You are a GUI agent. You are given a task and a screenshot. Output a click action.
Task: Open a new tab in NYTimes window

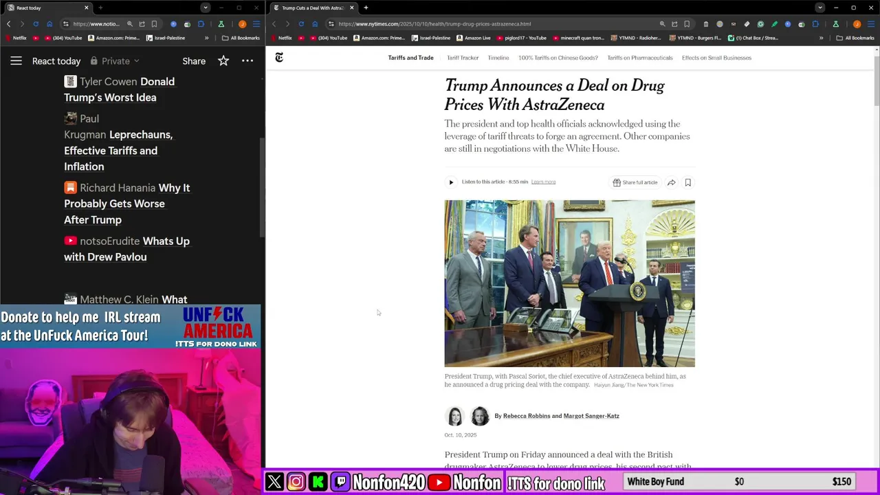(x=366, y=8)
